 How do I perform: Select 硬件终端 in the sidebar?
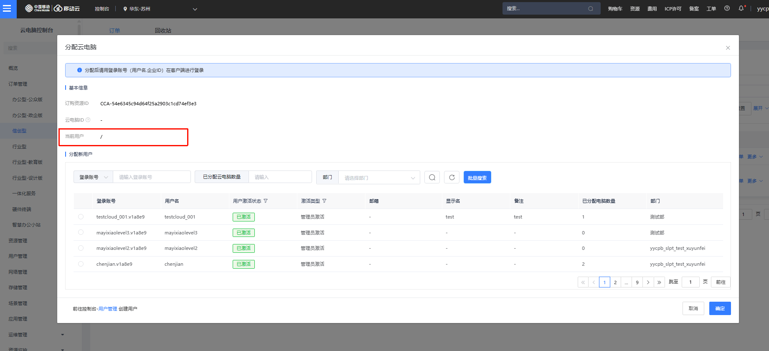(22, 209)
